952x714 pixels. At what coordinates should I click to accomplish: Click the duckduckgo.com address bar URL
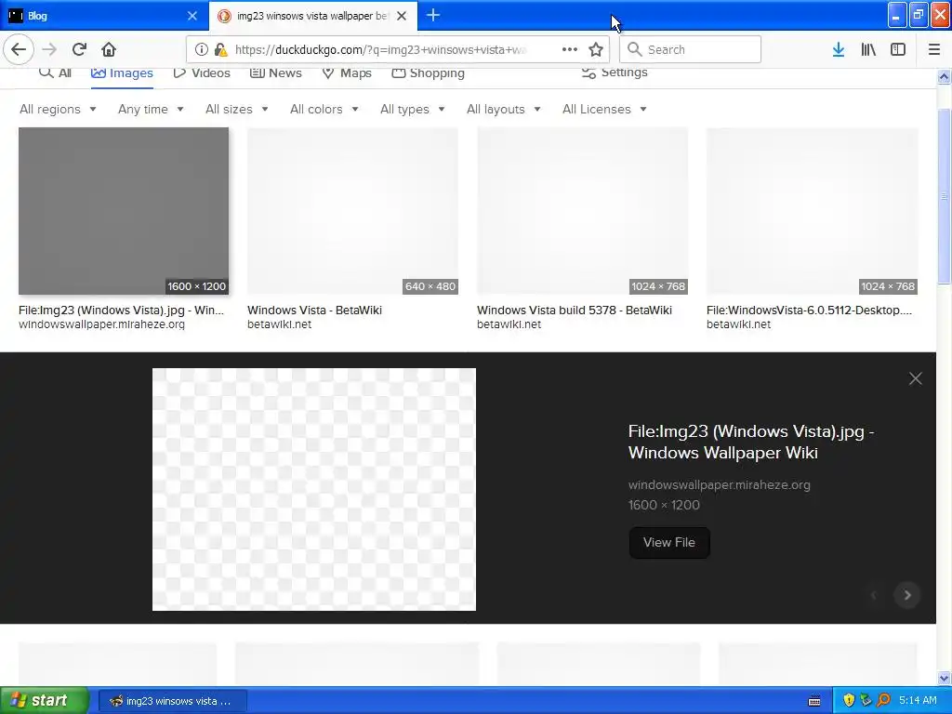click(x=380, y=50)
